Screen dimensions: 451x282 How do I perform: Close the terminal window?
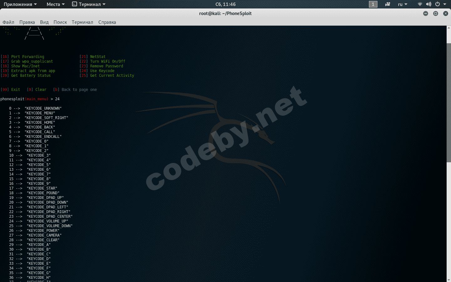(x=446, y=13)
